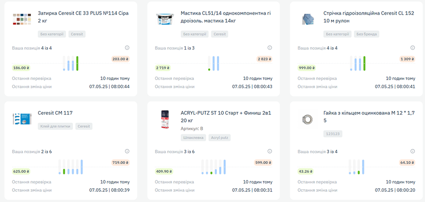Click Клей для плитки category tag
425x202 pixels.
[x=55, y=126]
